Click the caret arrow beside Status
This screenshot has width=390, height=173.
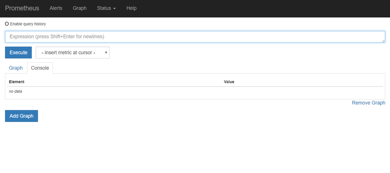point(114,8)
